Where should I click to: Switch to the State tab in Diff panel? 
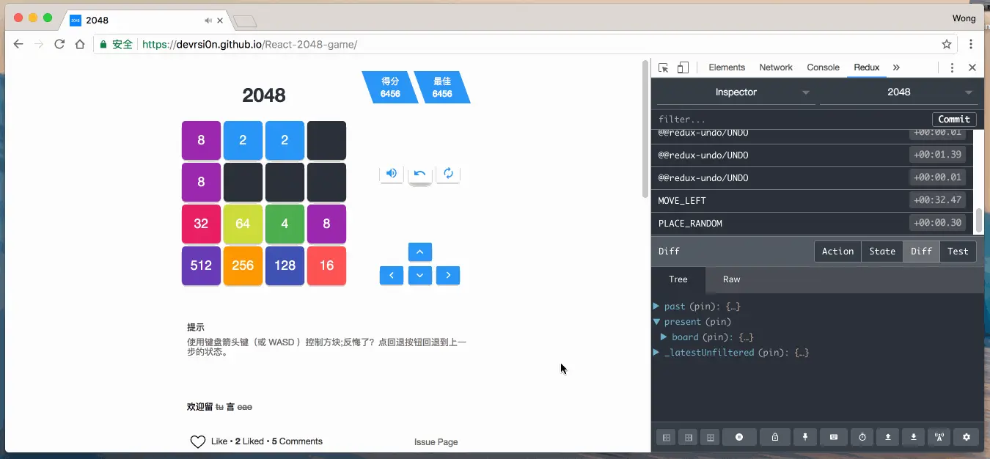tap(882, 251)
